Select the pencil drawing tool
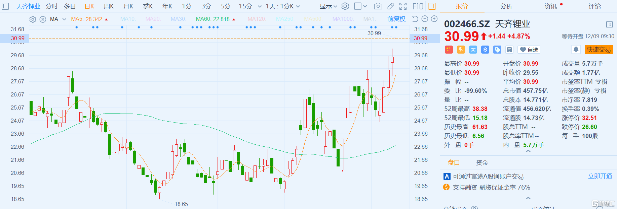The width and height of the screenshot is (617, 209). coord(390,6)
